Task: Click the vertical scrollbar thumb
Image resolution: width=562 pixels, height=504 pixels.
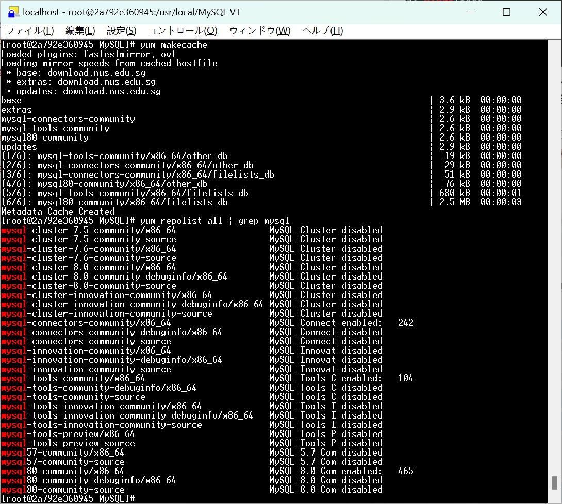Action: (x=554, y=482)
